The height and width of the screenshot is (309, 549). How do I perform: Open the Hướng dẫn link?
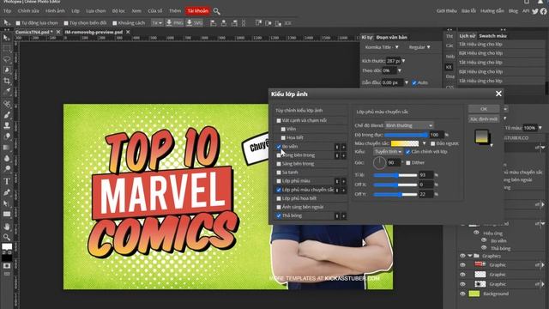point(492,11)
